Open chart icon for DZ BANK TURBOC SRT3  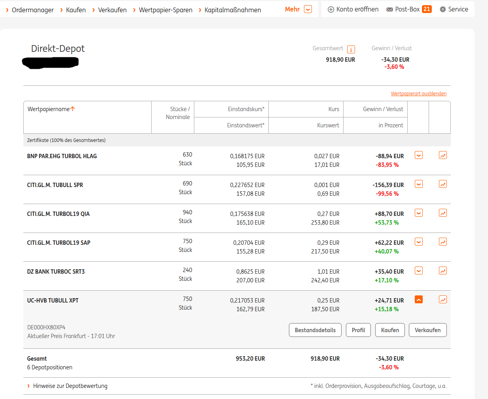point(442,271)
